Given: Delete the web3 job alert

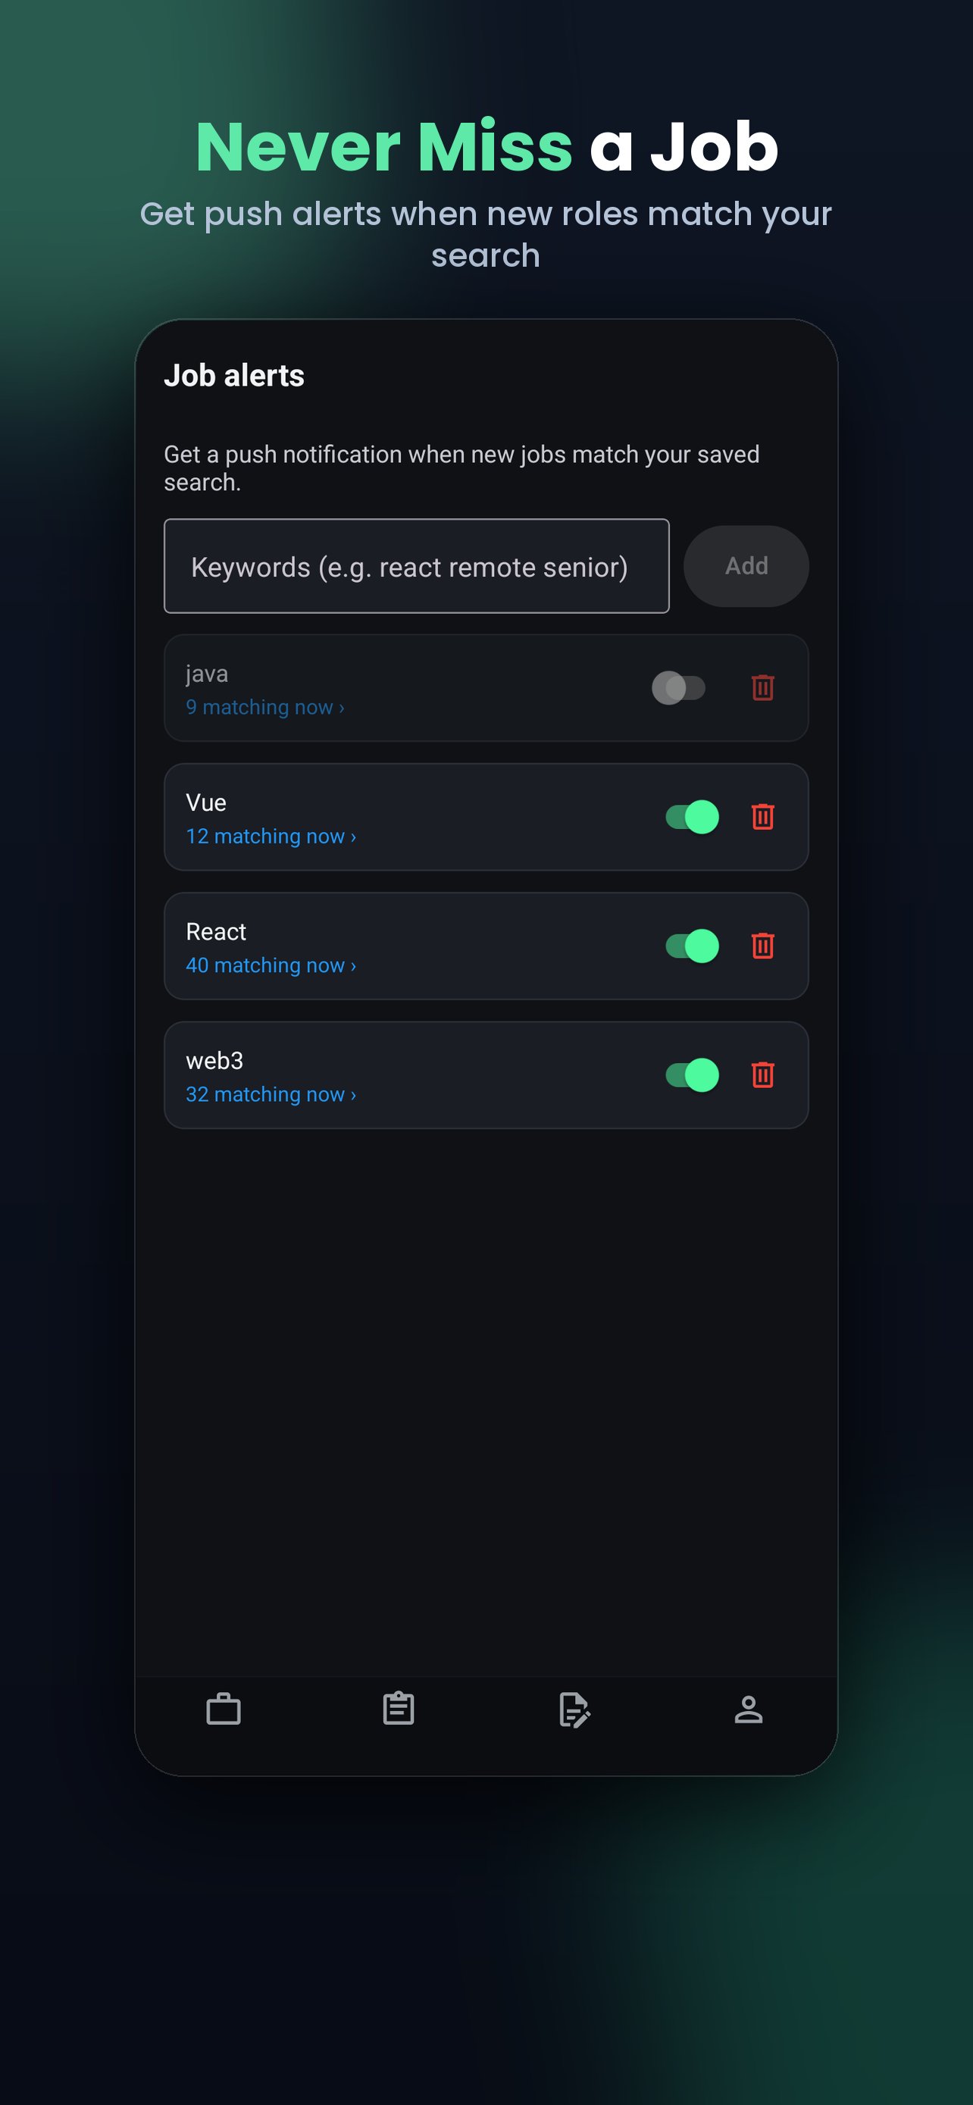Looking at the screenshot, I should tap(762, 1074).
